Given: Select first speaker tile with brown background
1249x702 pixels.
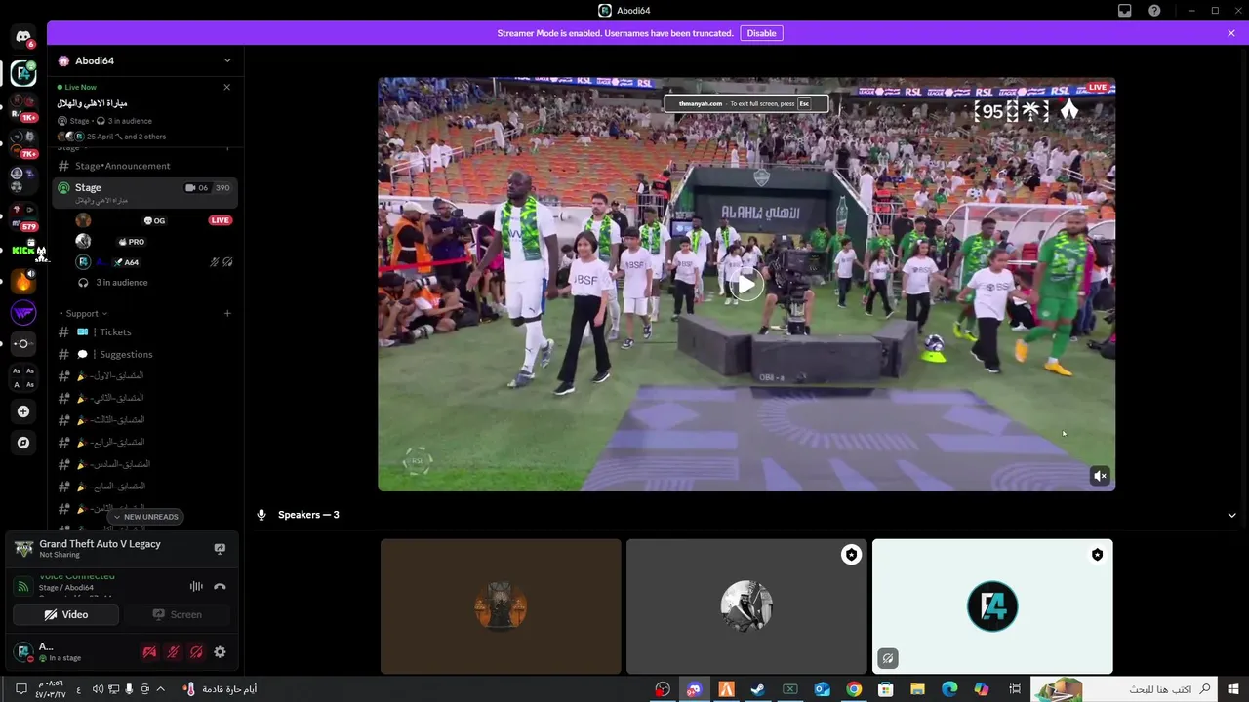Looking at the screenshot, I should (501, 606).
